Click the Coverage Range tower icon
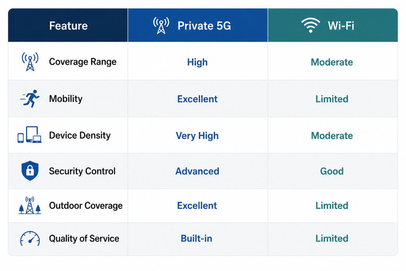Viewport: 406px width, 271px height. [x=30, y=62]
